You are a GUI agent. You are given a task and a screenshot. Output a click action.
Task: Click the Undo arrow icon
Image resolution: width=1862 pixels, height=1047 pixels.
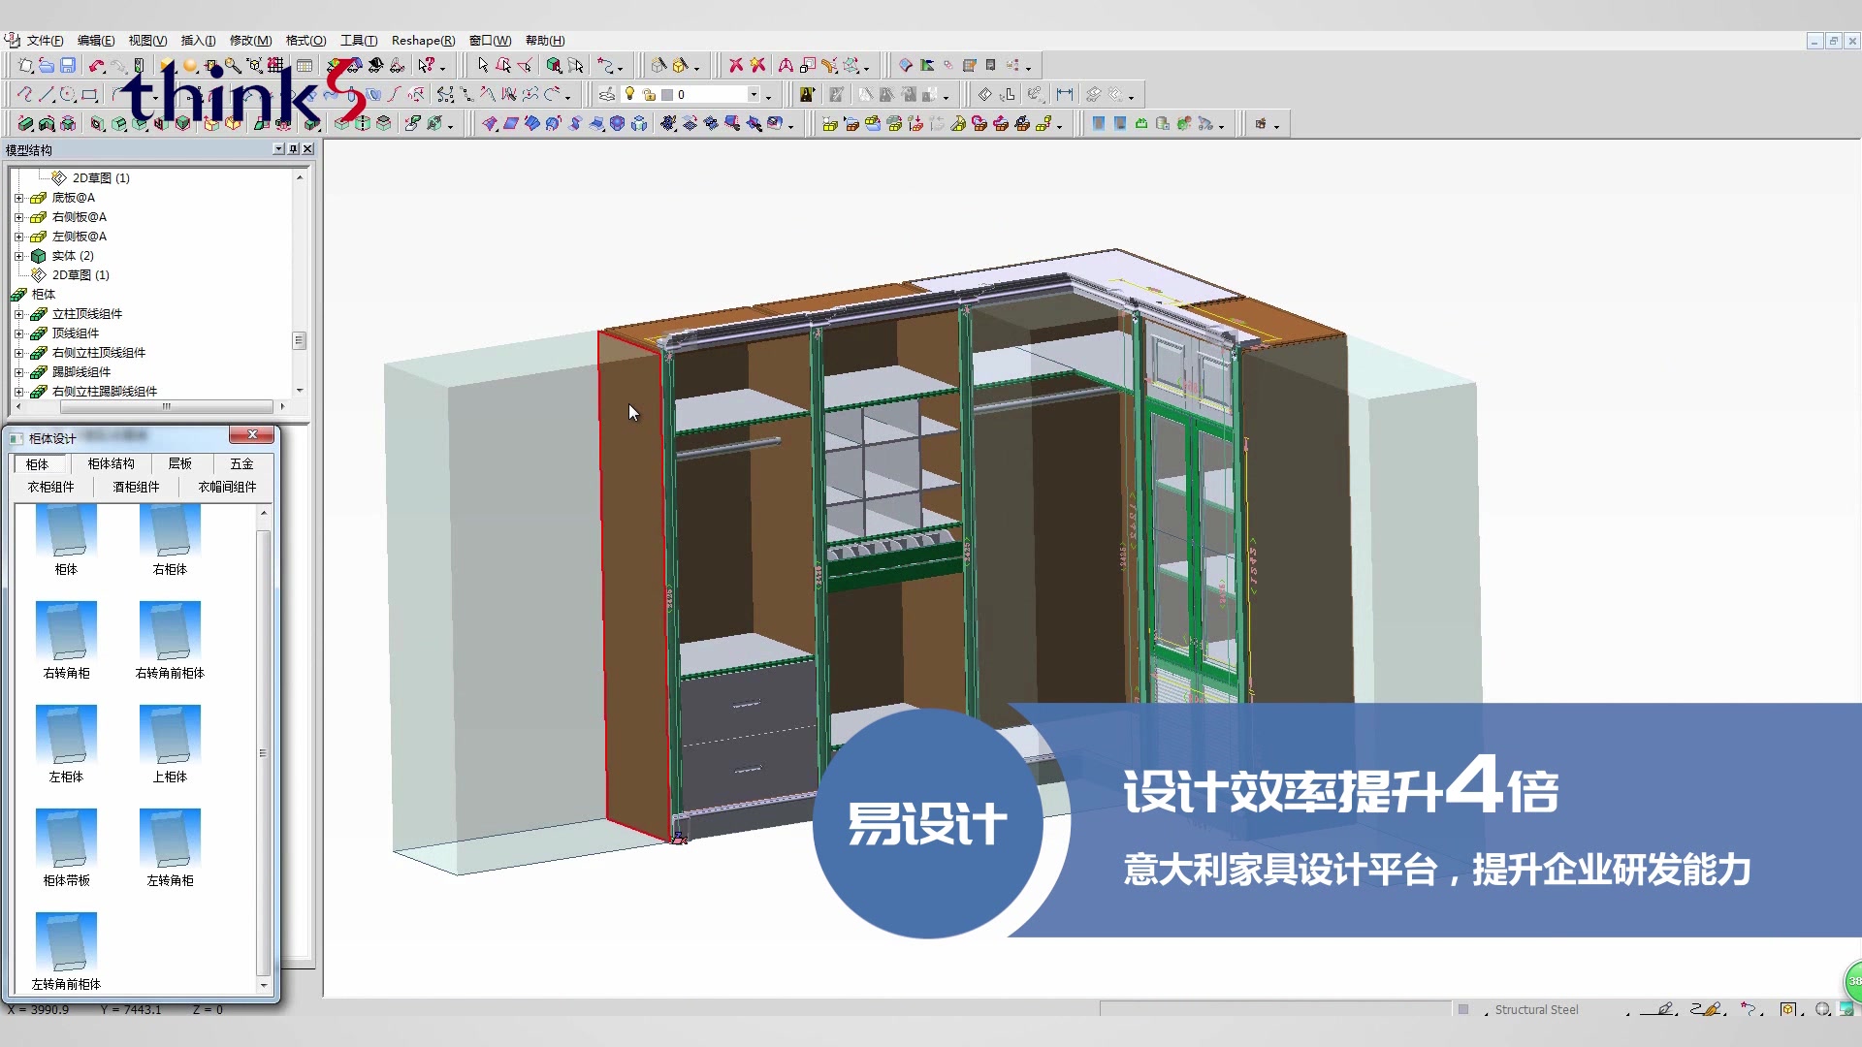96,65
